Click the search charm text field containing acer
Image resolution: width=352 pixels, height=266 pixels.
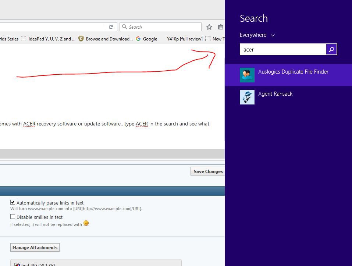282,49
